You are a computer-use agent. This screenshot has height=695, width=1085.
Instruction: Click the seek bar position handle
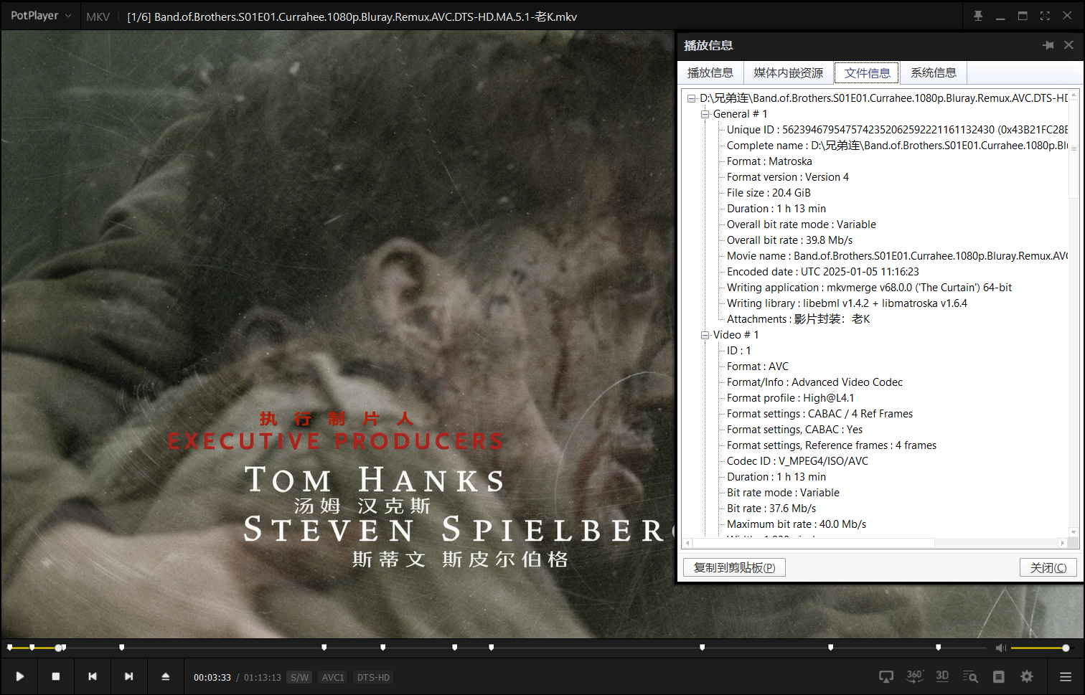tap(58, 648)
